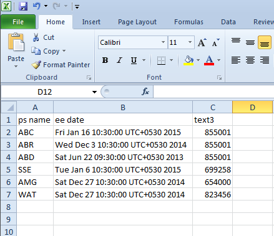The width and height of the screenshot is (274, 236).
Task: Align text to the right
Action: click(x=265, y=60)
